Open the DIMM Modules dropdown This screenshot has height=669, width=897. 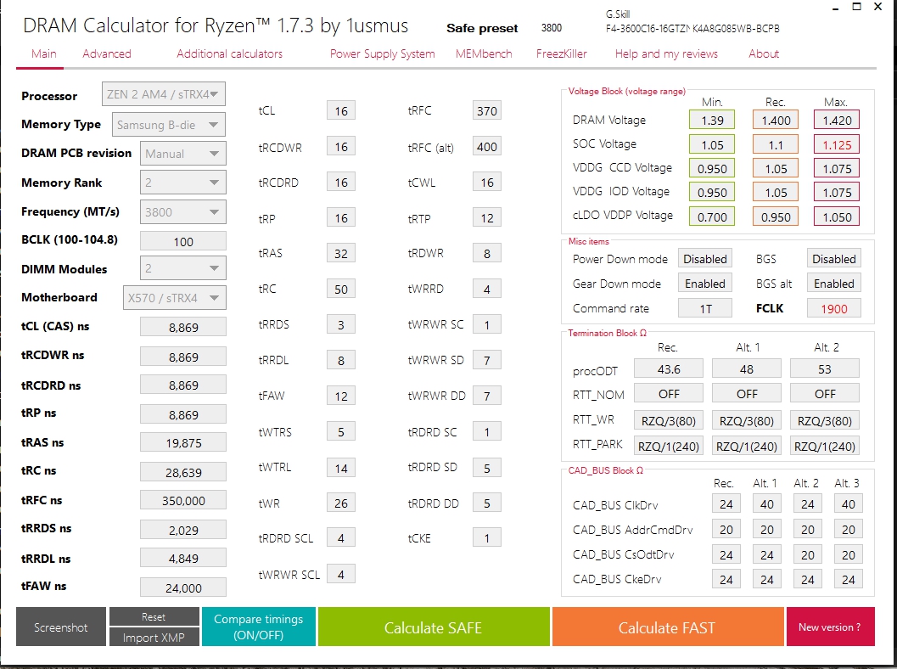point(183,268)
